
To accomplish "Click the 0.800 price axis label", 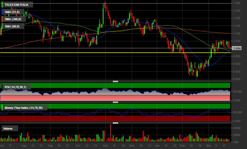I will (237, 79).
